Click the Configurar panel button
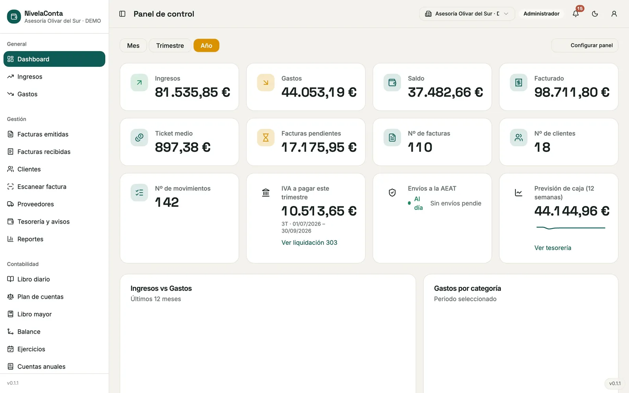 click(585, 46)
